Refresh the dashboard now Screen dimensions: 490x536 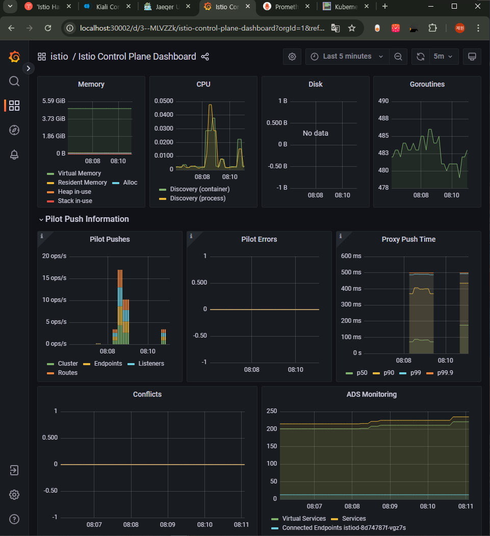[421, 57]
